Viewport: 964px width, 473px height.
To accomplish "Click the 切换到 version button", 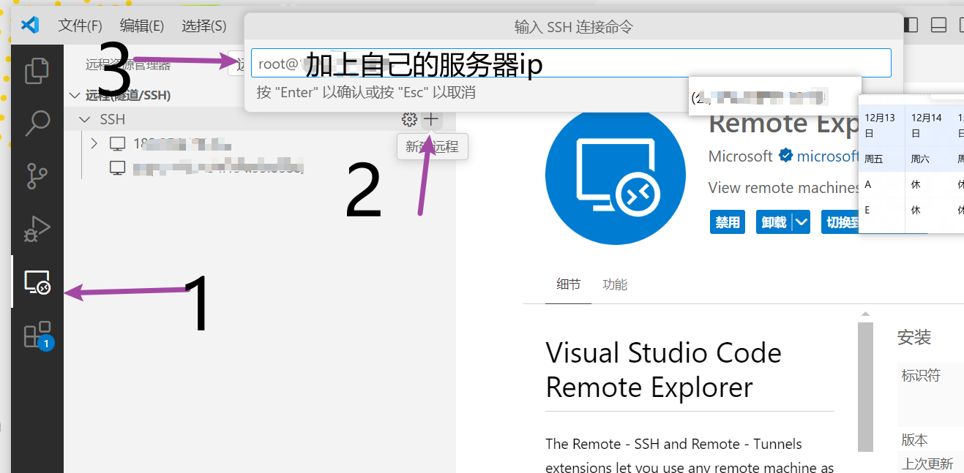I will point(840,222).
